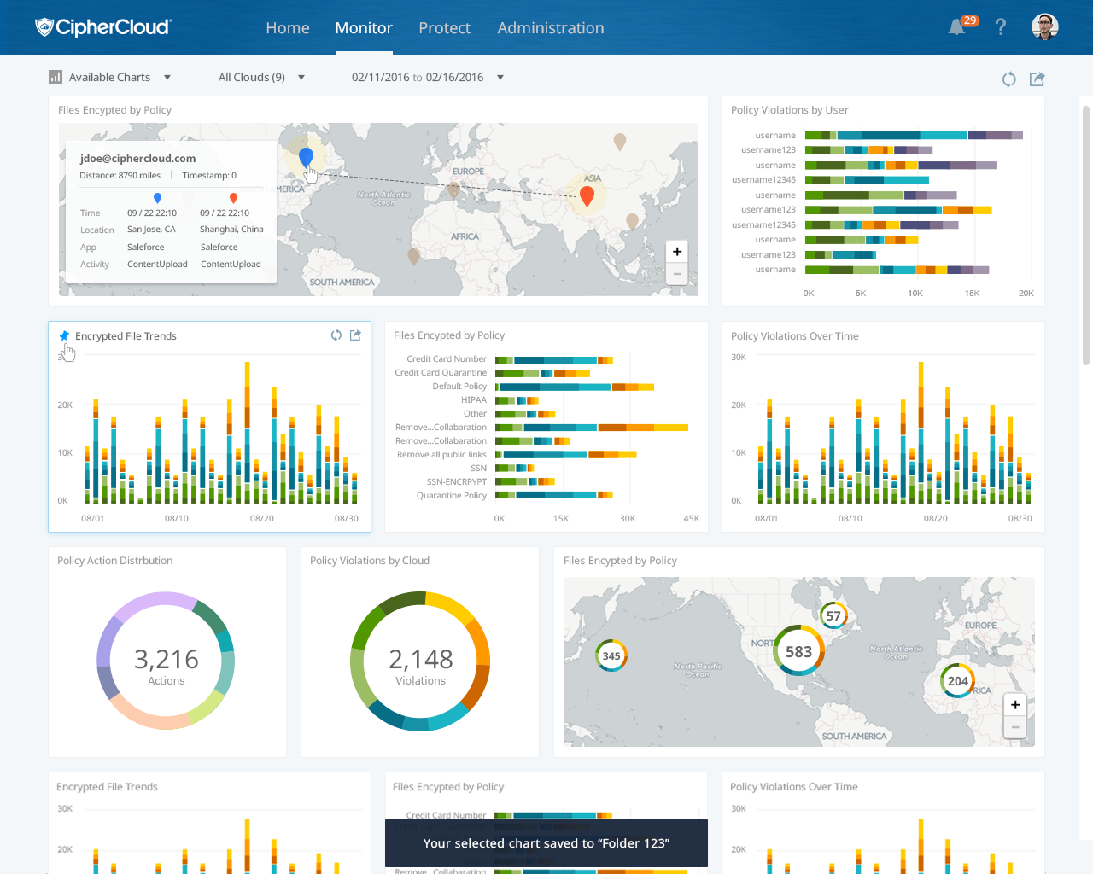Export the dashboard with the top share icon

pyautogui.click(x=1037, y=79)
